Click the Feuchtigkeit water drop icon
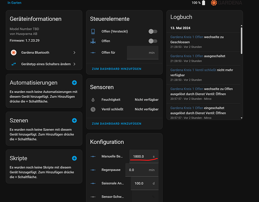The width and height of the screenshot is (259, 202). (x=93, y=99)
